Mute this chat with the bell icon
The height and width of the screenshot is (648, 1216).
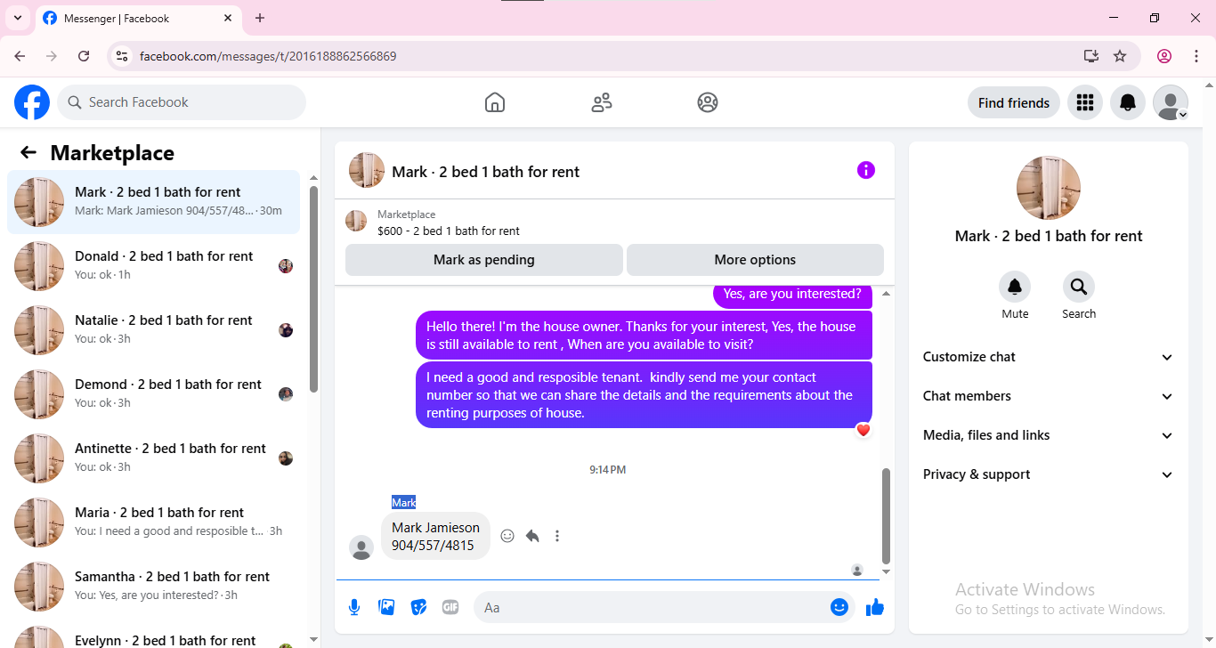coord(1015,287)
